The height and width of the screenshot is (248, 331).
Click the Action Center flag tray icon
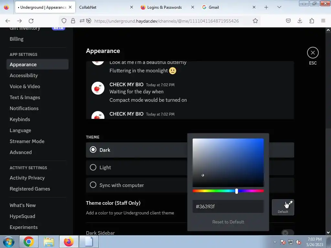283,242
